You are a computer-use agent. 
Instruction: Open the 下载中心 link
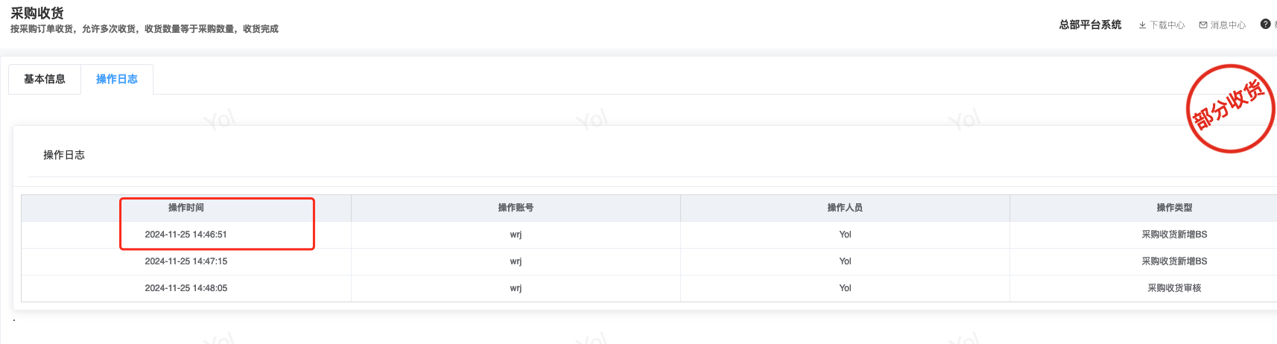1167,25
